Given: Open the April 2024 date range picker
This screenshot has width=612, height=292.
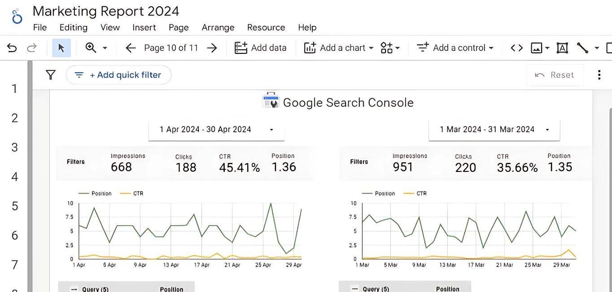Looking at the screenshot, I should pyautogui.click(x=216, y=130).
